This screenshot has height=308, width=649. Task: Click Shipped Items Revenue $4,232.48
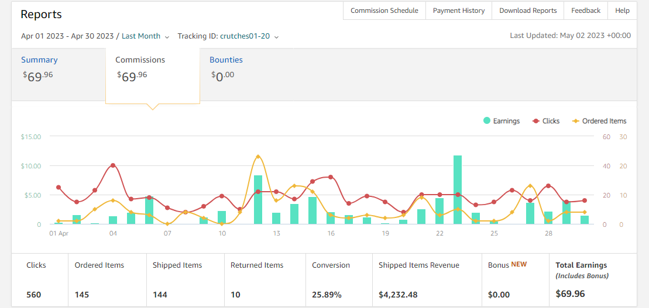398,295
